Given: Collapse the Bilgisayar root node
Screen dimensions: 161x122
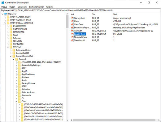Looking at the screenshot, I should pyautogui.click(x=2, y=14).
